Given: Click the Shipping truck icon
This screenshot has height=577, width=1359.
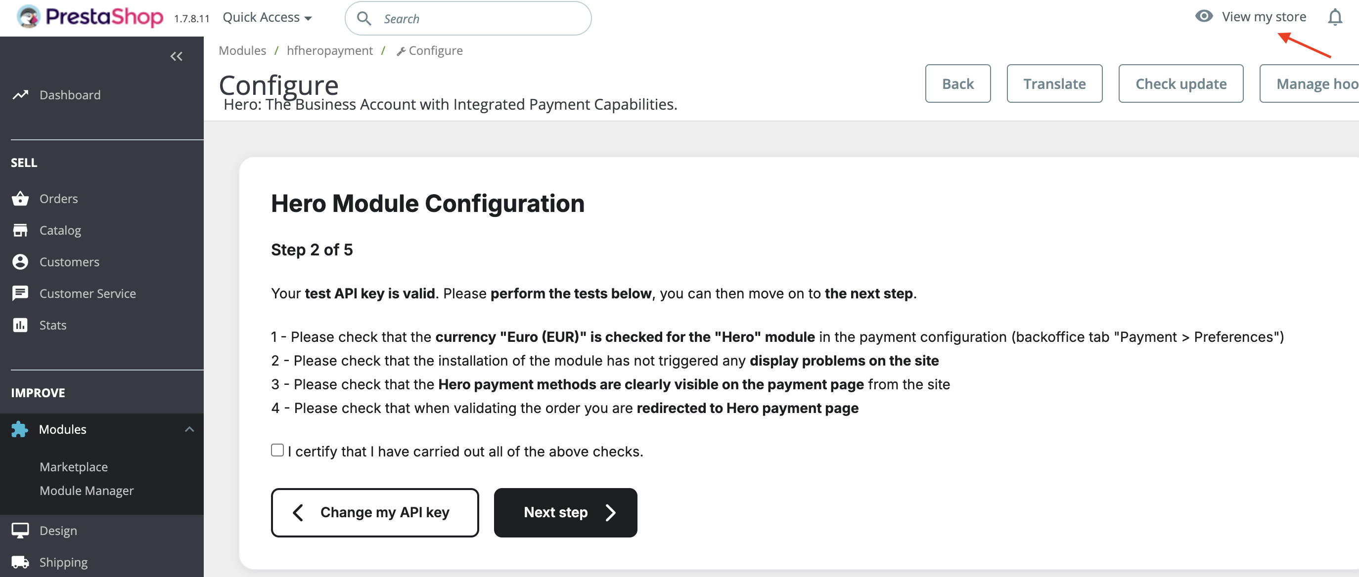Looking at the screenshot, I should pyautogui.click(x=21, y=562).
